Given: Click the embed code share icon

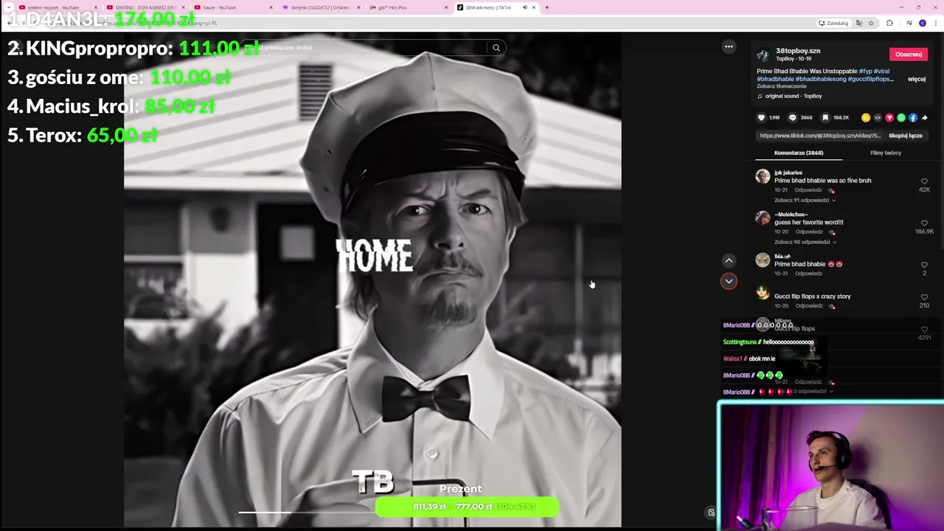Looking at the screenshot, I should pyautogui.click(x=878, y=117).
